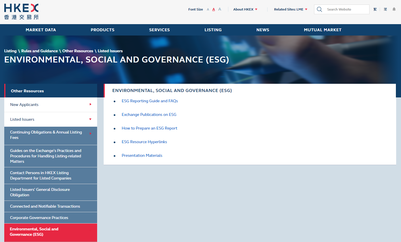Click the HKEX logo

21,12
